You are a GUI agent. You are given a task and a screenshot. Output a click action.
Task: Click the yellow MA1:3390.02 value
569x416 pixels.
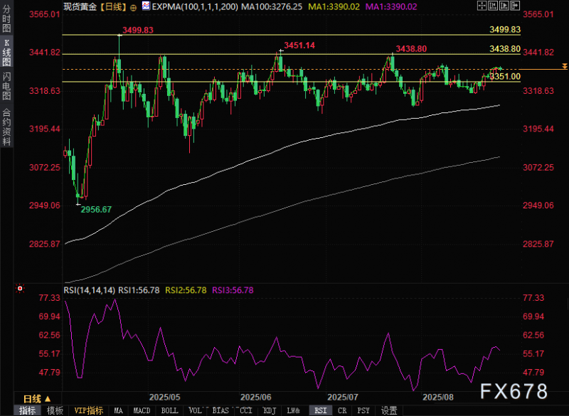click(x=334, y=6)
